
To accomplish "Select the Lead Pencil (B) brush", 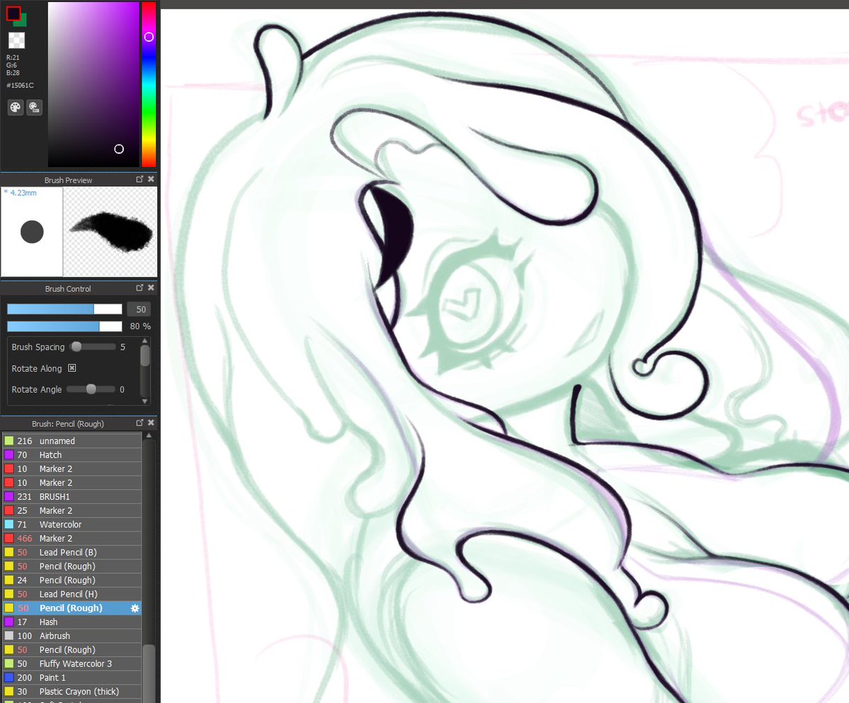I will coord(72,552).
